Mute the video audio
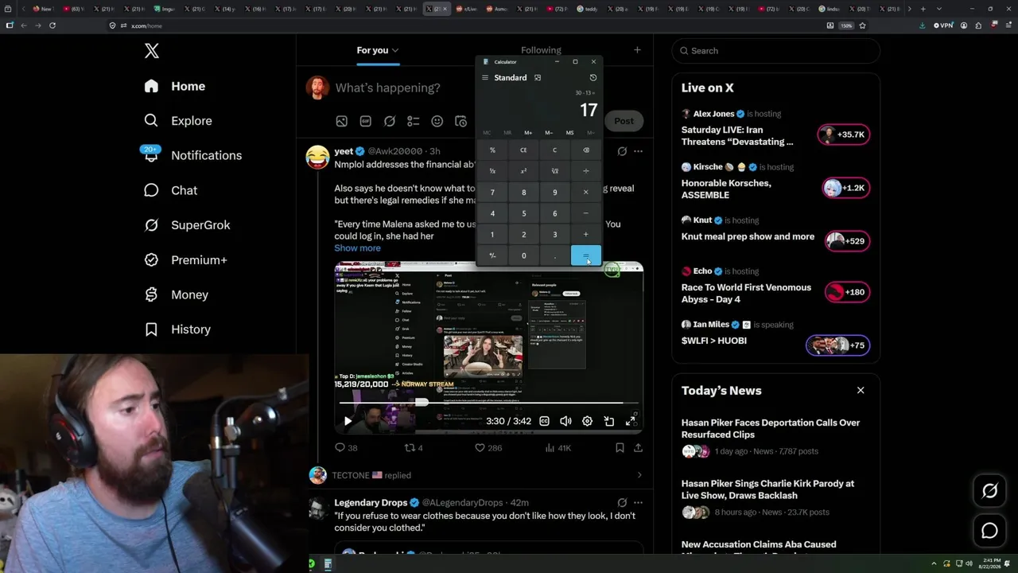The image size is (1018, 573). pos(565,421)
